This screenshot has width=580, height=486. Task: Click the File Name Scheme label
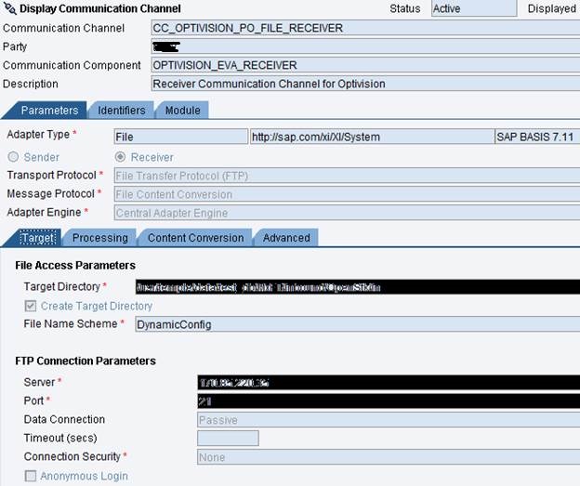coord(71,323)
